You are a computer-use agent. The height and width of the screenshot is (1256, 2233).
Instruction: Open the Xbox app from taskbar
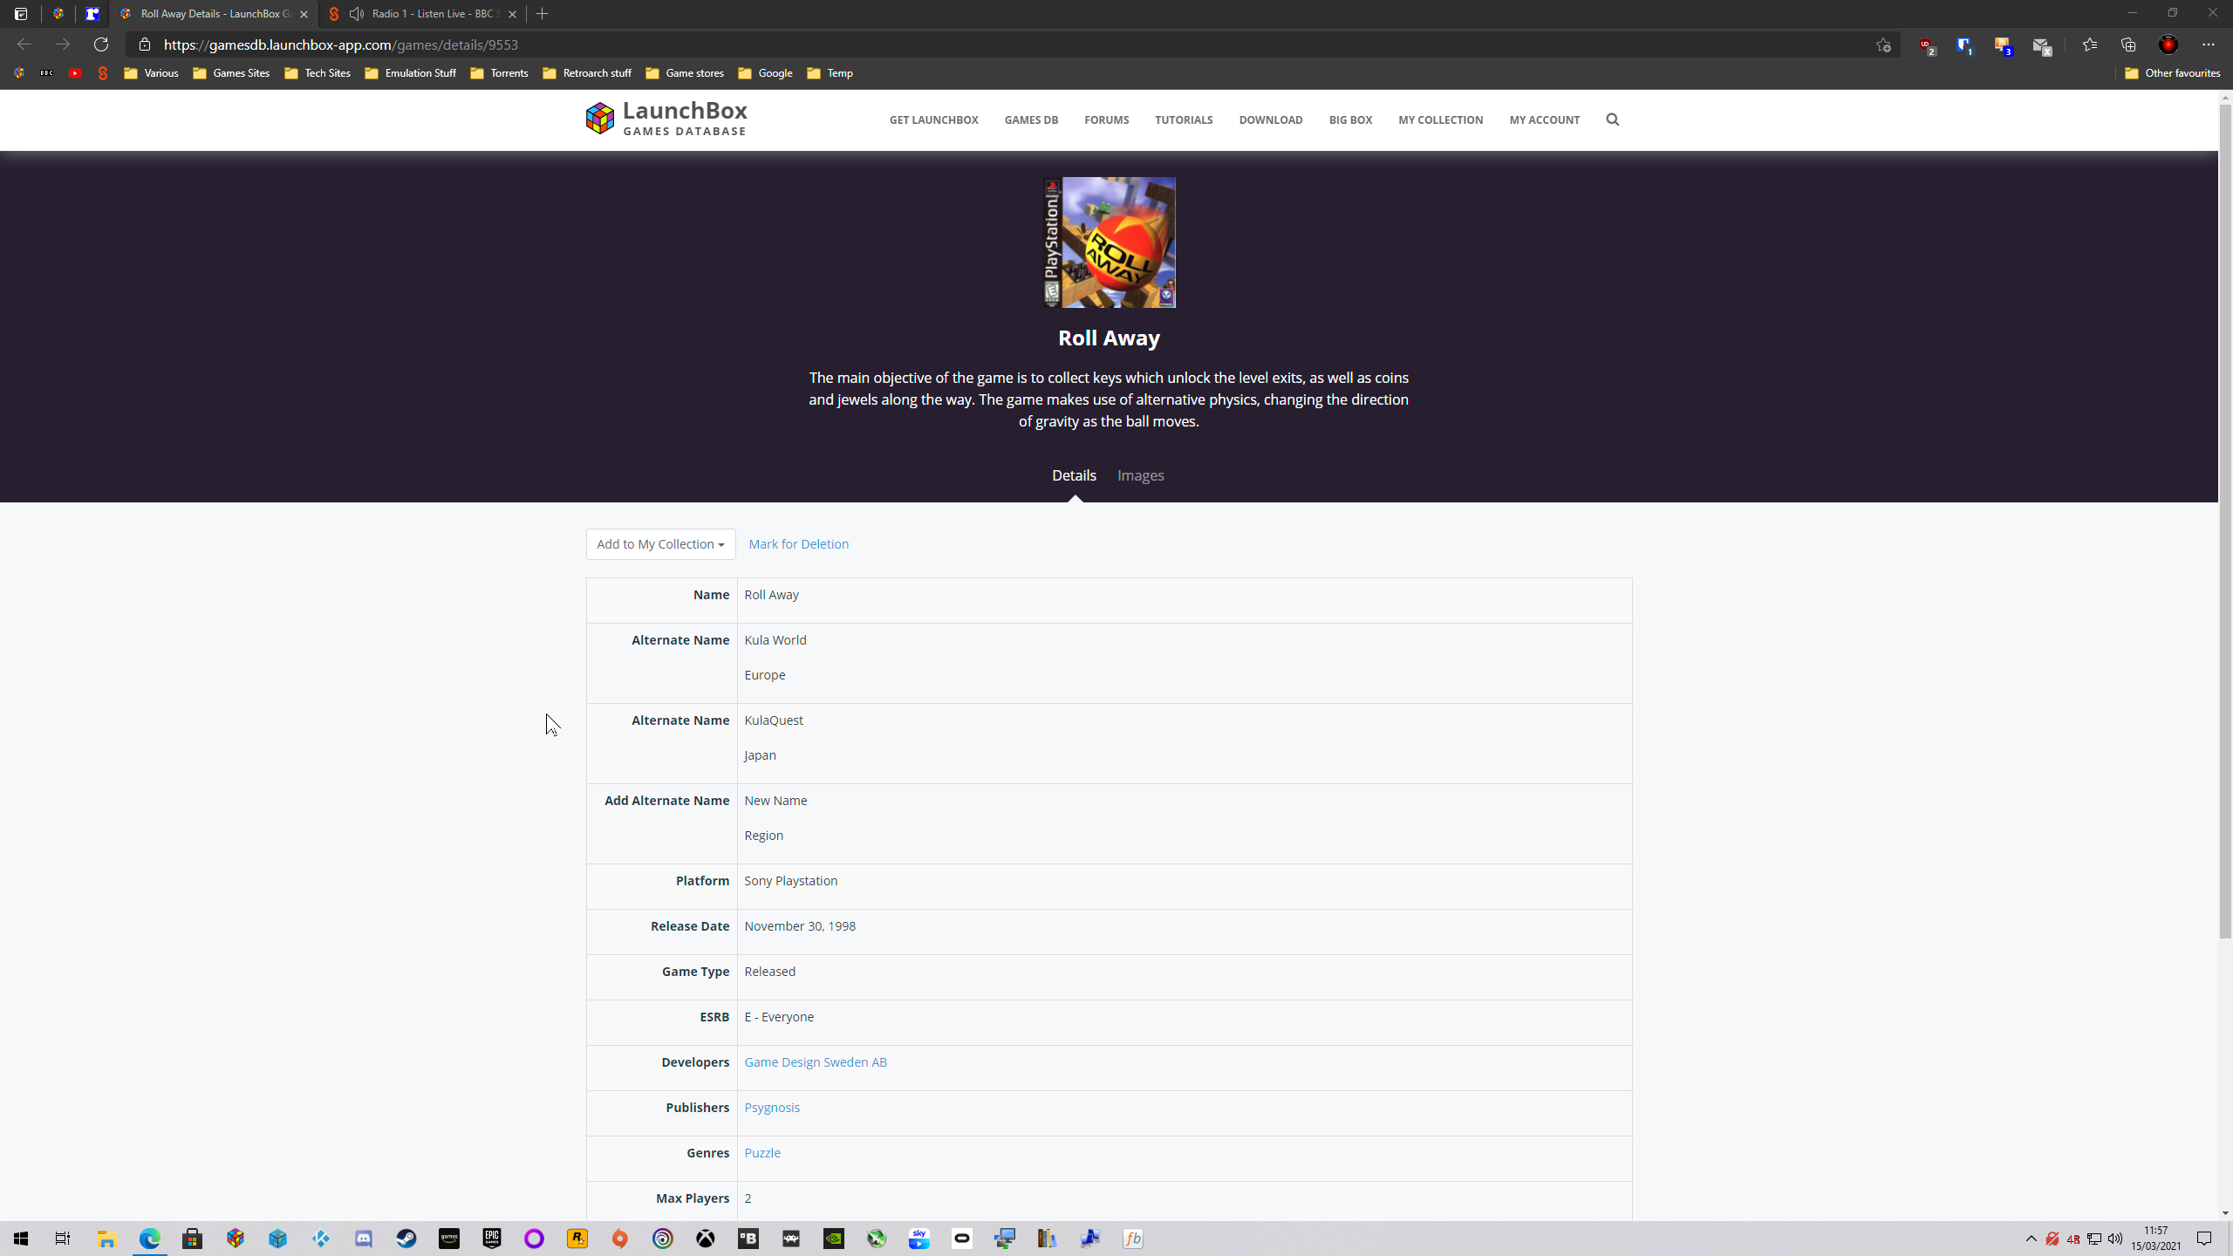(706, 1239)
